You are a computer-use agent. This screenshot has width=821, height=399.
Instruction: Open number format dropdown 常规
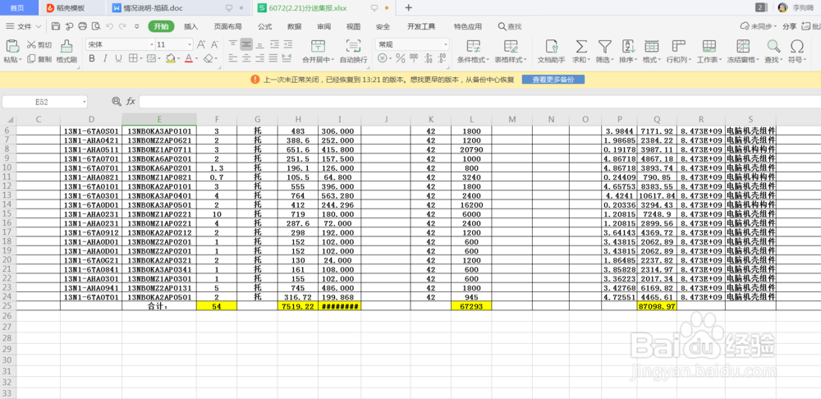[x=446, y=44]
